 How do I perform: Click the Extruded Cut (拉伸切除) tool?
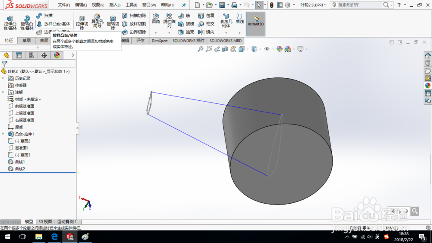coord(82,22)
